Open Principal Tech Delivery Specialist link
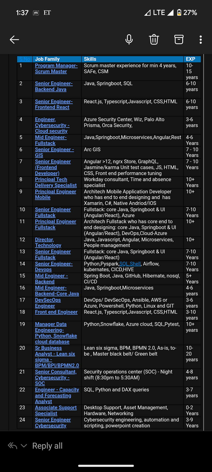212x472 pixels. (x=56, y=182)
